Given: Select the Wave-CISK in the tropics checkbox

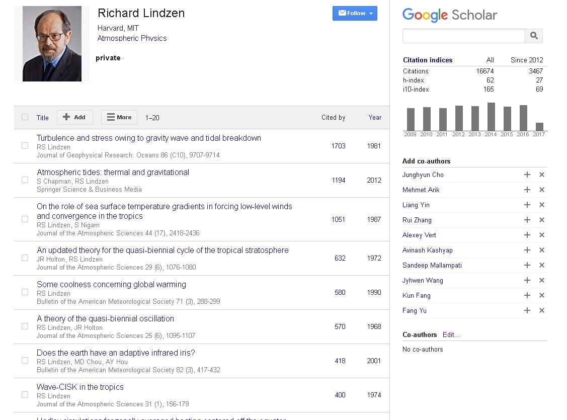Looking at the screenshot, I should click(x=25, y=395).
